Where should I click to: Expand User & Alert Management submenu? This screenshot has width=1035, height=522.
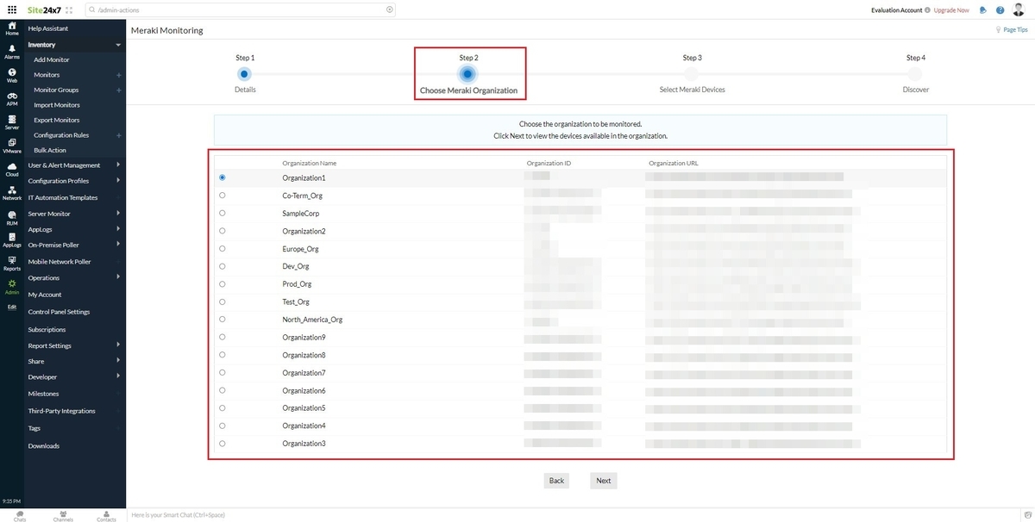pos(118,165)
